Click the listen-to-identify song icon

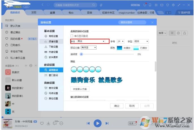(x=101, y=5)
